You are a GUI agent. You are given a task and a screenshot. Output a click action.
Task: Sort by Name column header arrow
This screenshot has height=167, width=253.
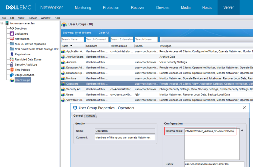point(72,46)
